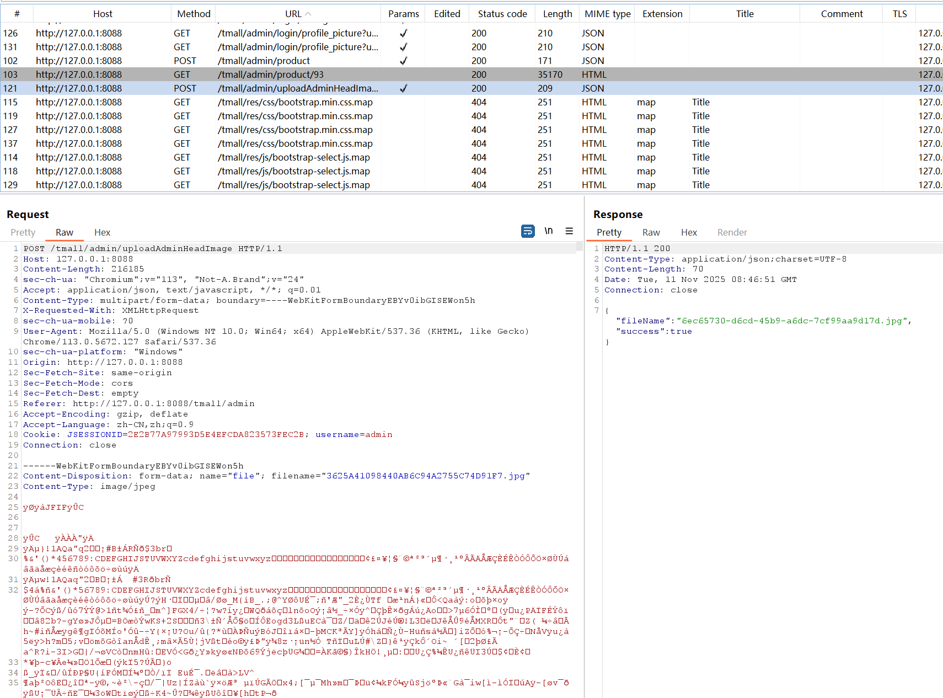Click the Content-Disposition filename value
This screenshot has height=698, width=943.
[426, 476]
